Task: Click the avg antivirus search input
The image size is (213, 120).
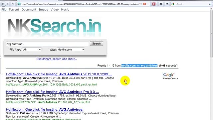Action: tap(47, 44)
